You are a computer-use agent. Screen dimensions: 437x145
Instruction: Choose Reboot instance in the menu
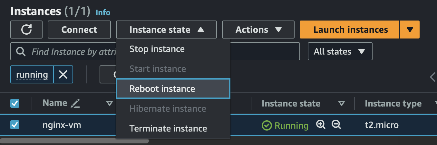pyautogui.click(x=162, y=89)
